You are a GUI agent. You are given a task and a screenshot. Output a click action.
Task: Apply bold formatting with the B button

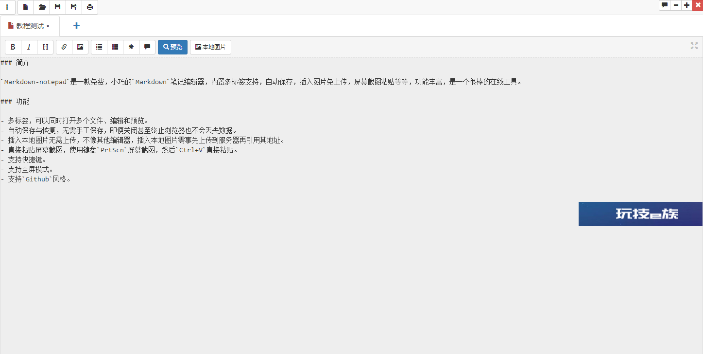pos(13,47)
